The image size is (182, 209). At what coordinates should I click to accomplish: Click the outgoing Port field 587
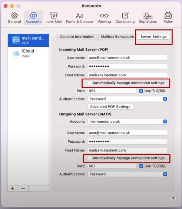[x=112, y=166]
